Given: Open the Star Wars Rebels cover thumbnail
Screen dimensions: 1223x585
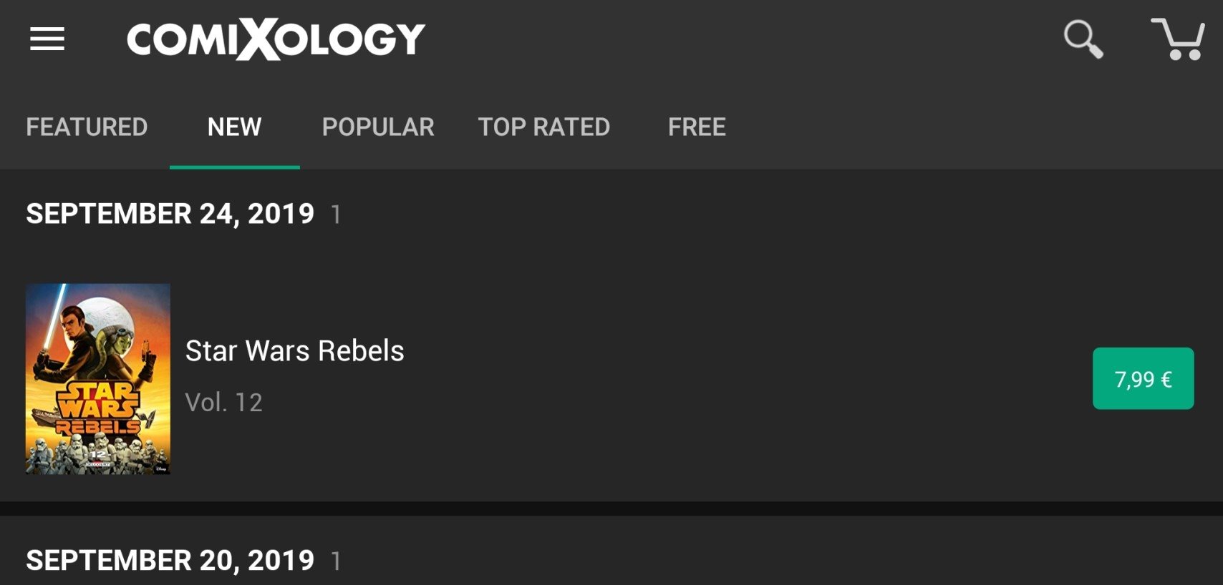Looking at the screenshot, I should tap(98, 379).
